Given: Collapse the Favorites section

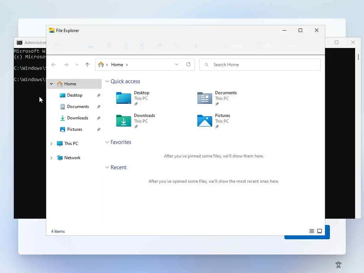Looking at the screenshot, I should (x=107, y=142).
